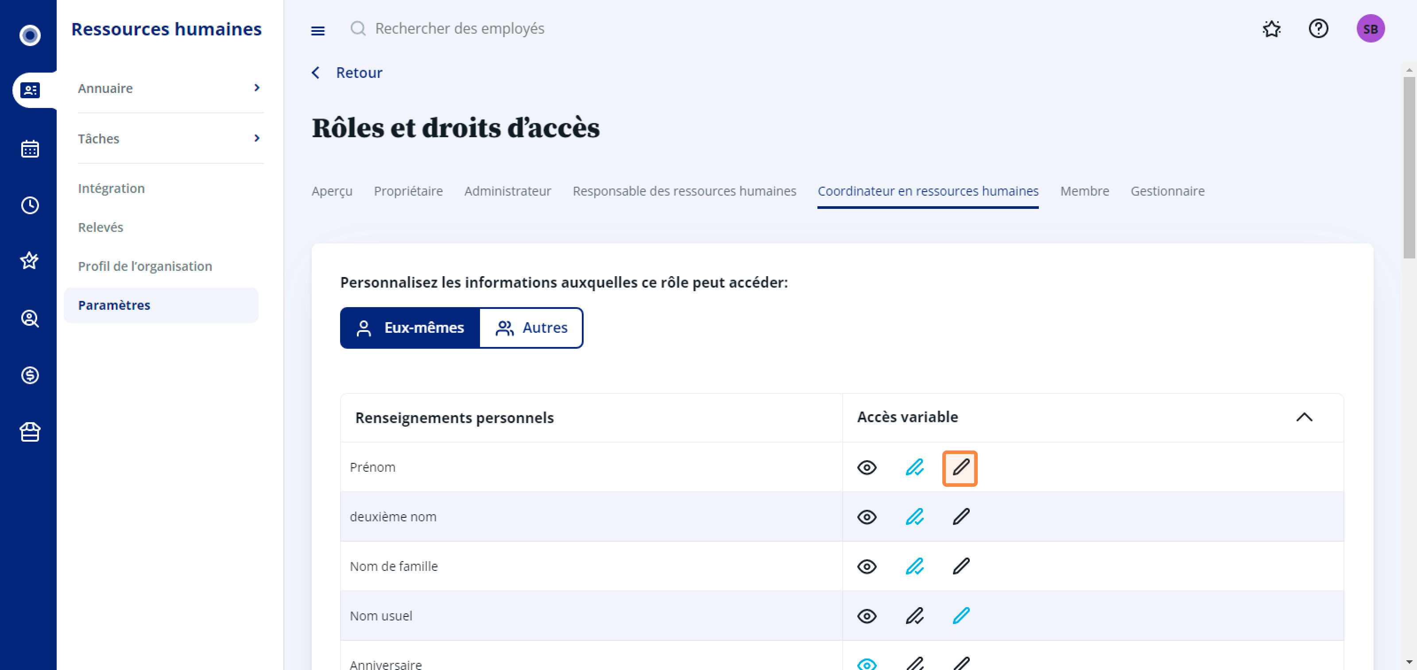This screenshot has width=1417, height=670.
Task: Open Paramètres in sidebar
Action: [x=161, y=305]
